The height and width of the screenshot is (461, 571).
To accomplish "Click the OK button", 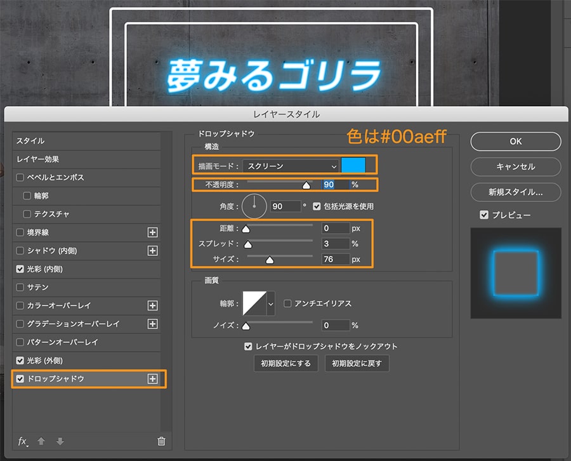I will click(516, 142).
